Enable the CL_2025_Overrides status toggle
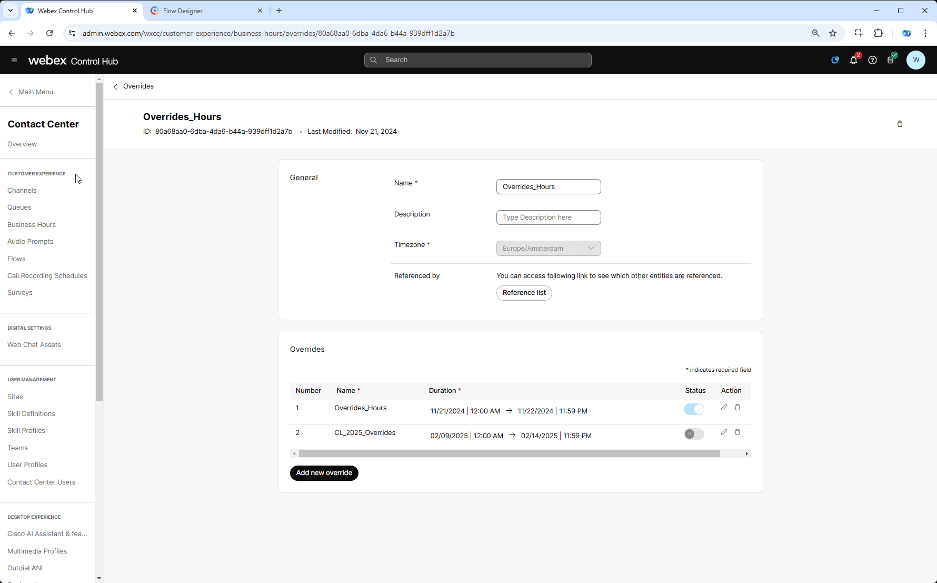Screen dimensions: 937x583 click(x=694, y=434)
